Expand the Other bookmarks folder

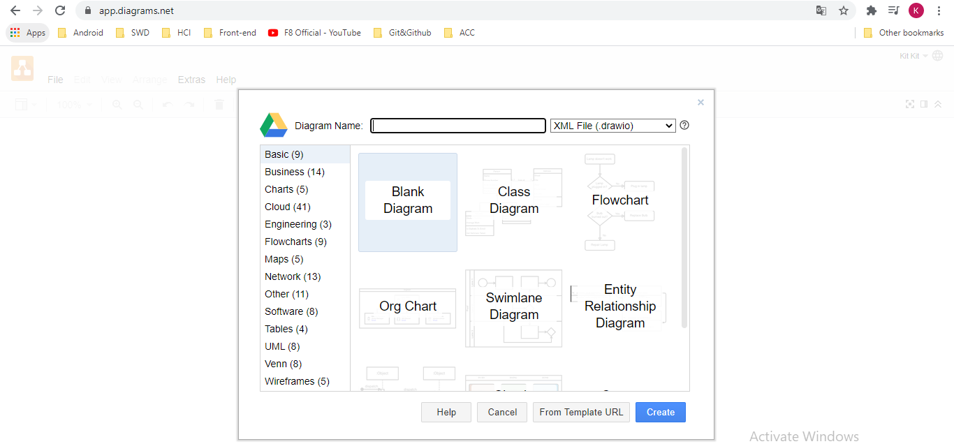coord(904,32)
